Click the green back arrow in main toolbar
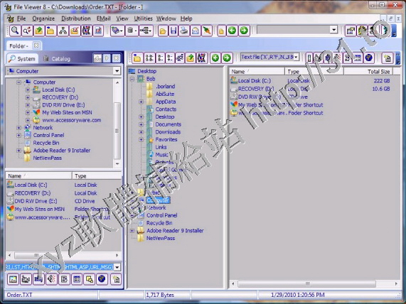Viewport: 406px width, 304px height. point(233,31)
